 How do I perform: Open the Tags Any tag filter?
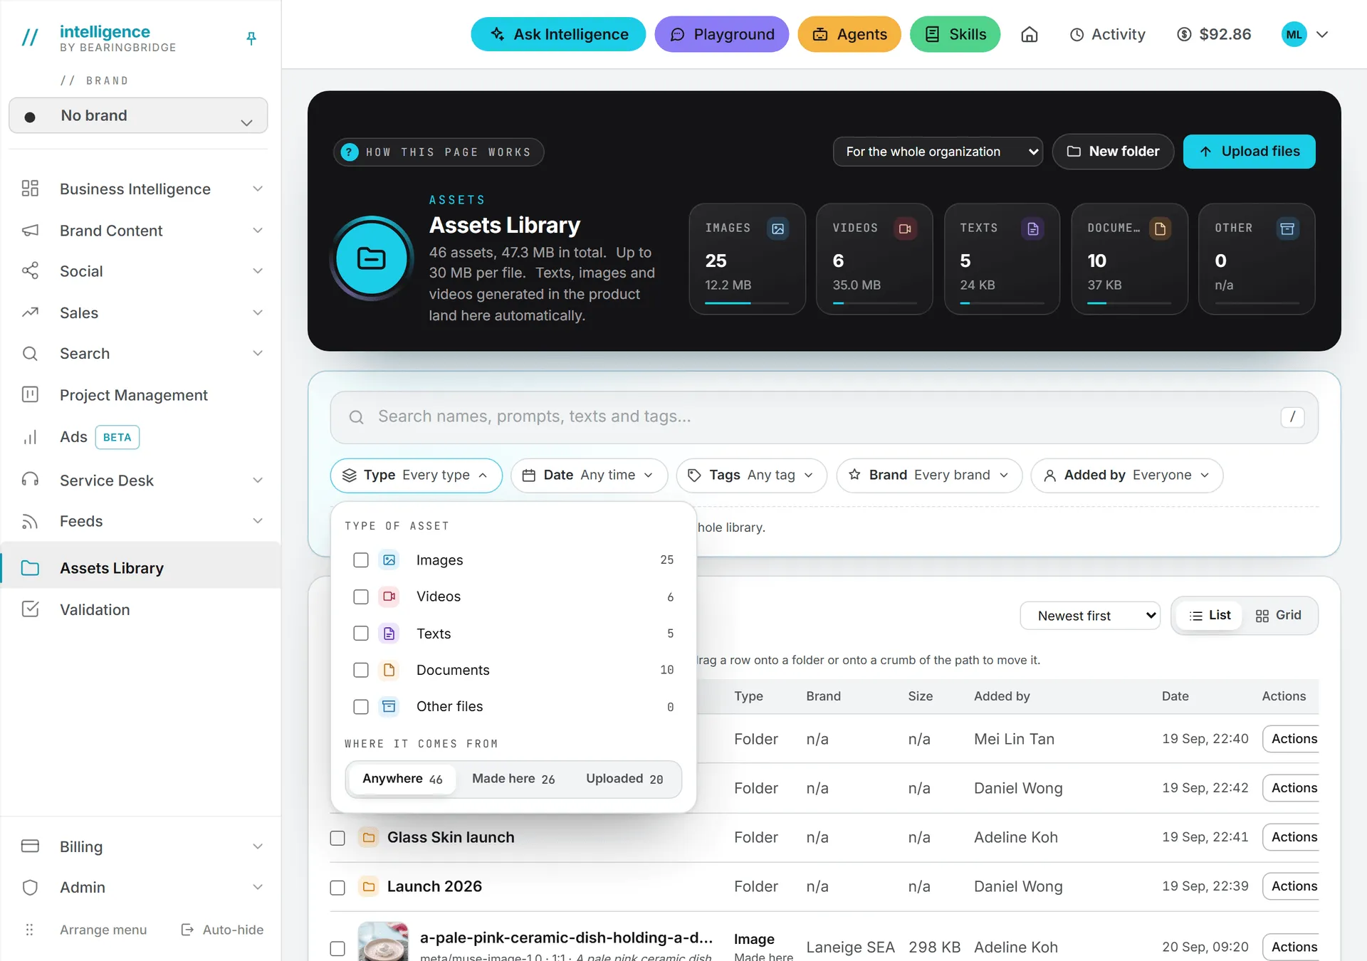point(752,476)
